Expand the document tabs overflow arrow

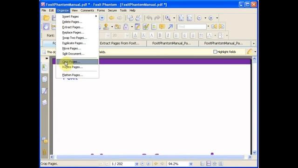254,43
